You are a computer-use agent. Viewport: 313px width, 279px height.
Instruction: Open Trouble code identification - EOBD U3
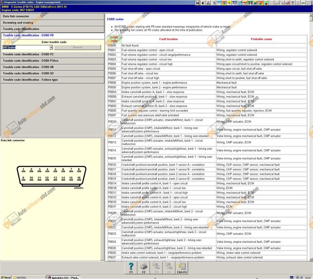[x=52, y=73]
